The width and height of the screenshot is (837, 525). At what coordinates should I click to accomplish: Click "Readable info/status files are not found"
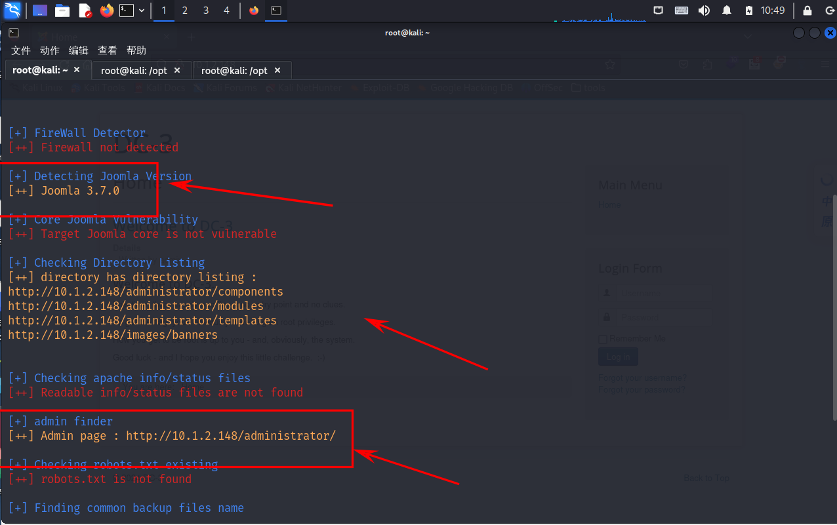click(155, 393)
